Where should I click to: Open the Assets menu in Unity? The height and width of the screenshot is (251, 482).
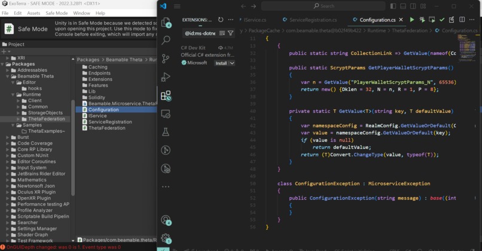(33, 13)
